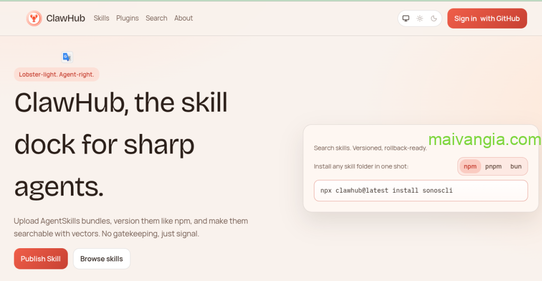Click the Google Translate icon
The width and height of the screenshot is (542, 281).
click(67, 57)
